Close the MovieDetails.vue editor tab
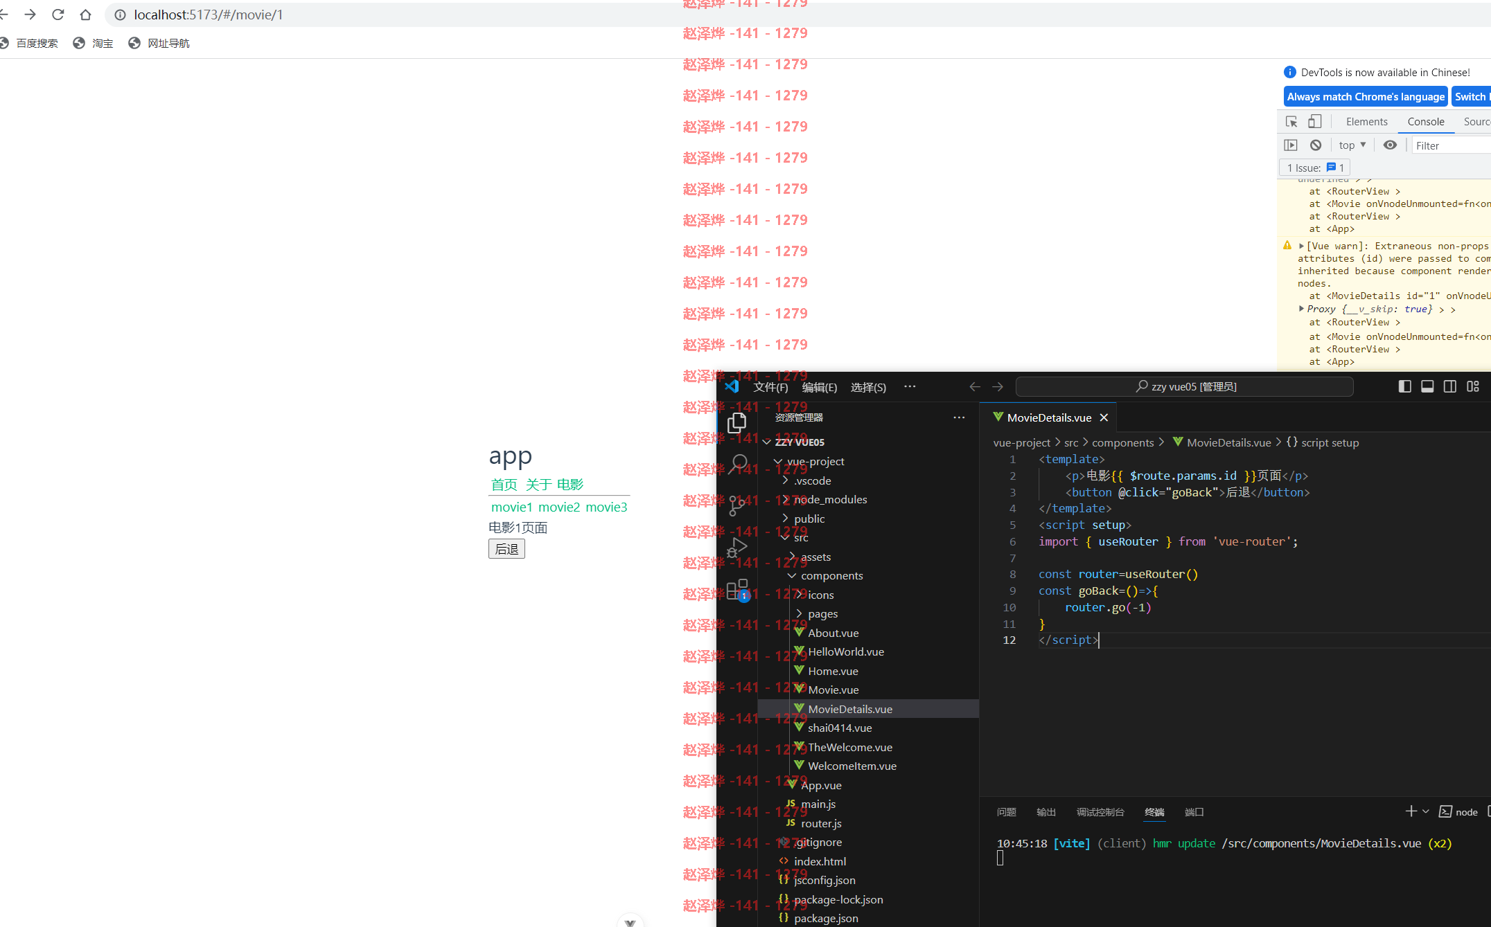 coord(1104,417)
